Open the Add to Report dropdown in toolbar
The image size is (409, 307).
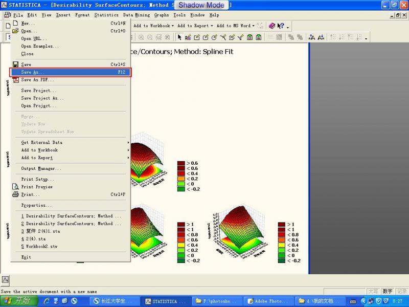[195, 26]
